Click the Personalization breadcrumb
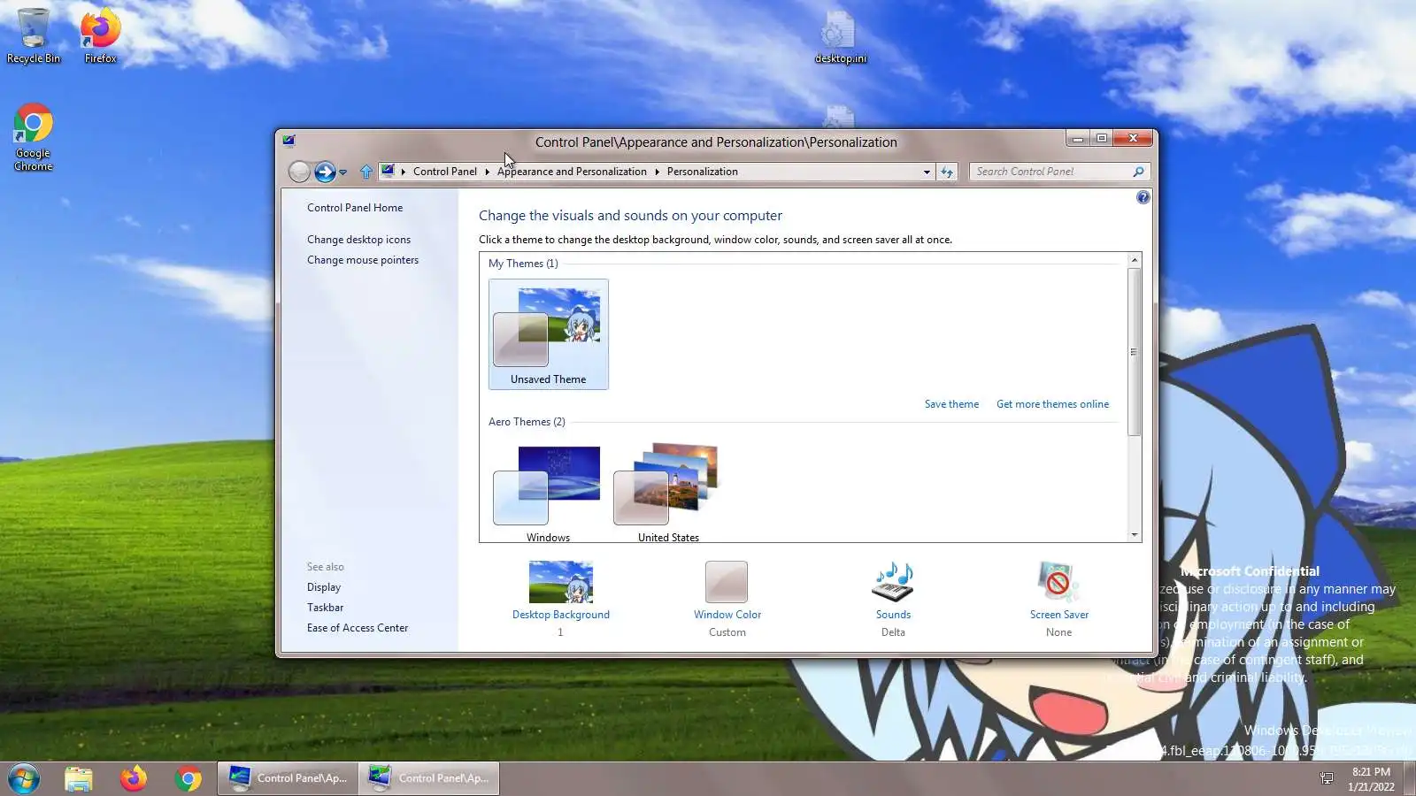Viewport: 1416px width, 796px height. coord(702,172)
